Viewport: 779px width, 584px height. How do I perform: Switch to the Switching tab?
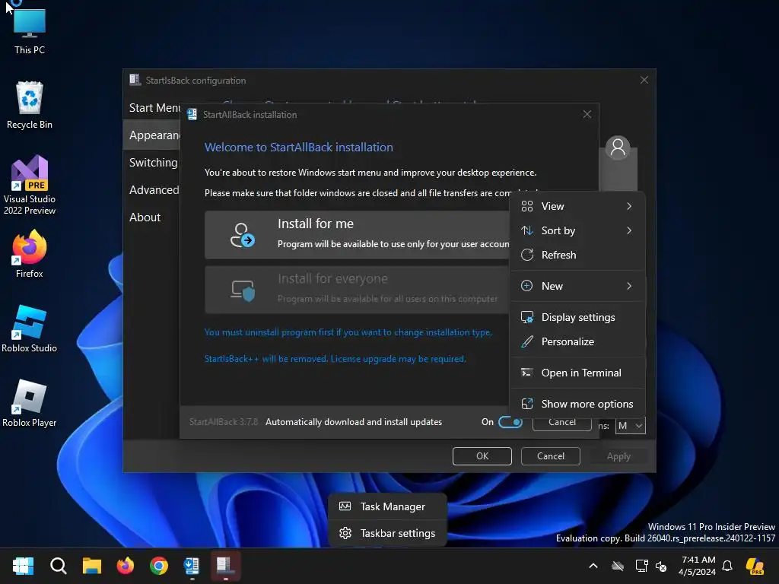[152, 163]
